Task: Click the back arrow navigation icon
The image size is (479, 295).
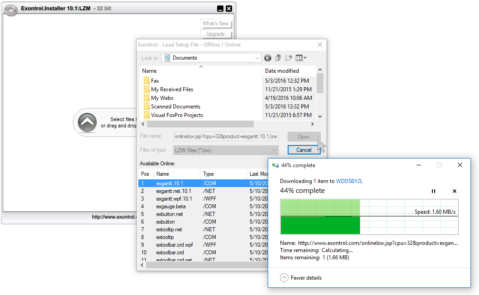Action: [268, 58]
